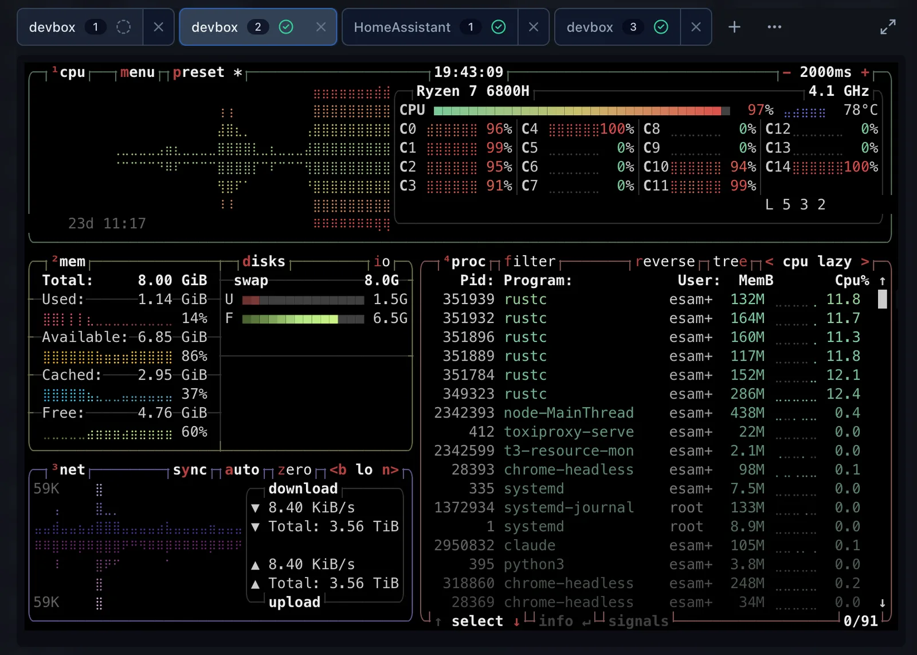Switch to next network interface with n>
The height and width of the screenshot is (655, 917).
pyautogui.click(x=390, y=470)
